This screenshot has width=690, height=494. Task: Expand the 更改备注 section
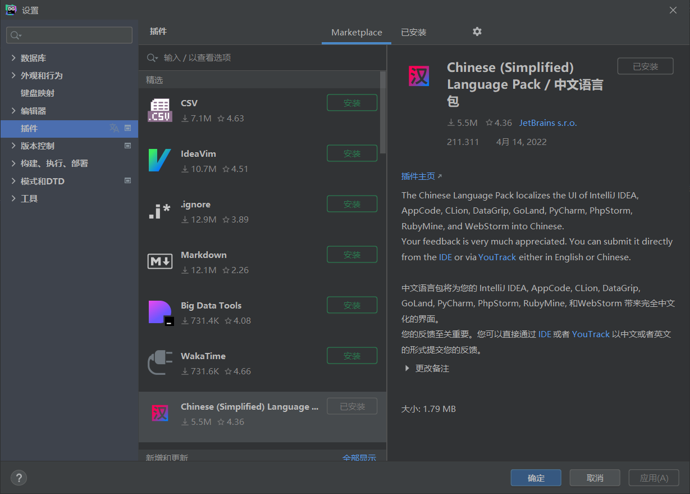[407, 369]
